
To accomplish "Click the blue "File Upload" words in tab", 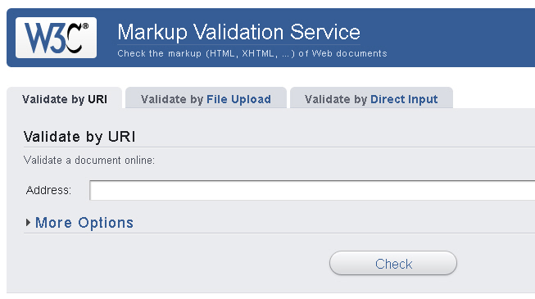I will click(238, 99).
